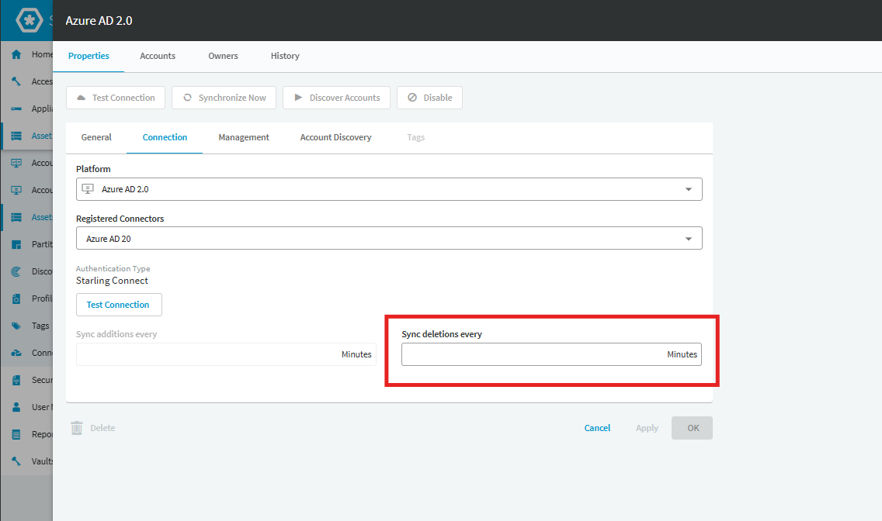Click the monitor icon in Platform field
882x521 pixels.
[x=88, y=189]
